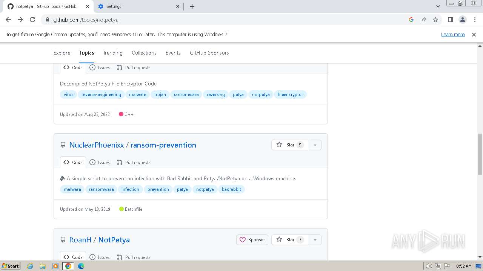This screenshot has height=271, width=483.
Task: Click the share page icon
Action: tap(423, 20)
